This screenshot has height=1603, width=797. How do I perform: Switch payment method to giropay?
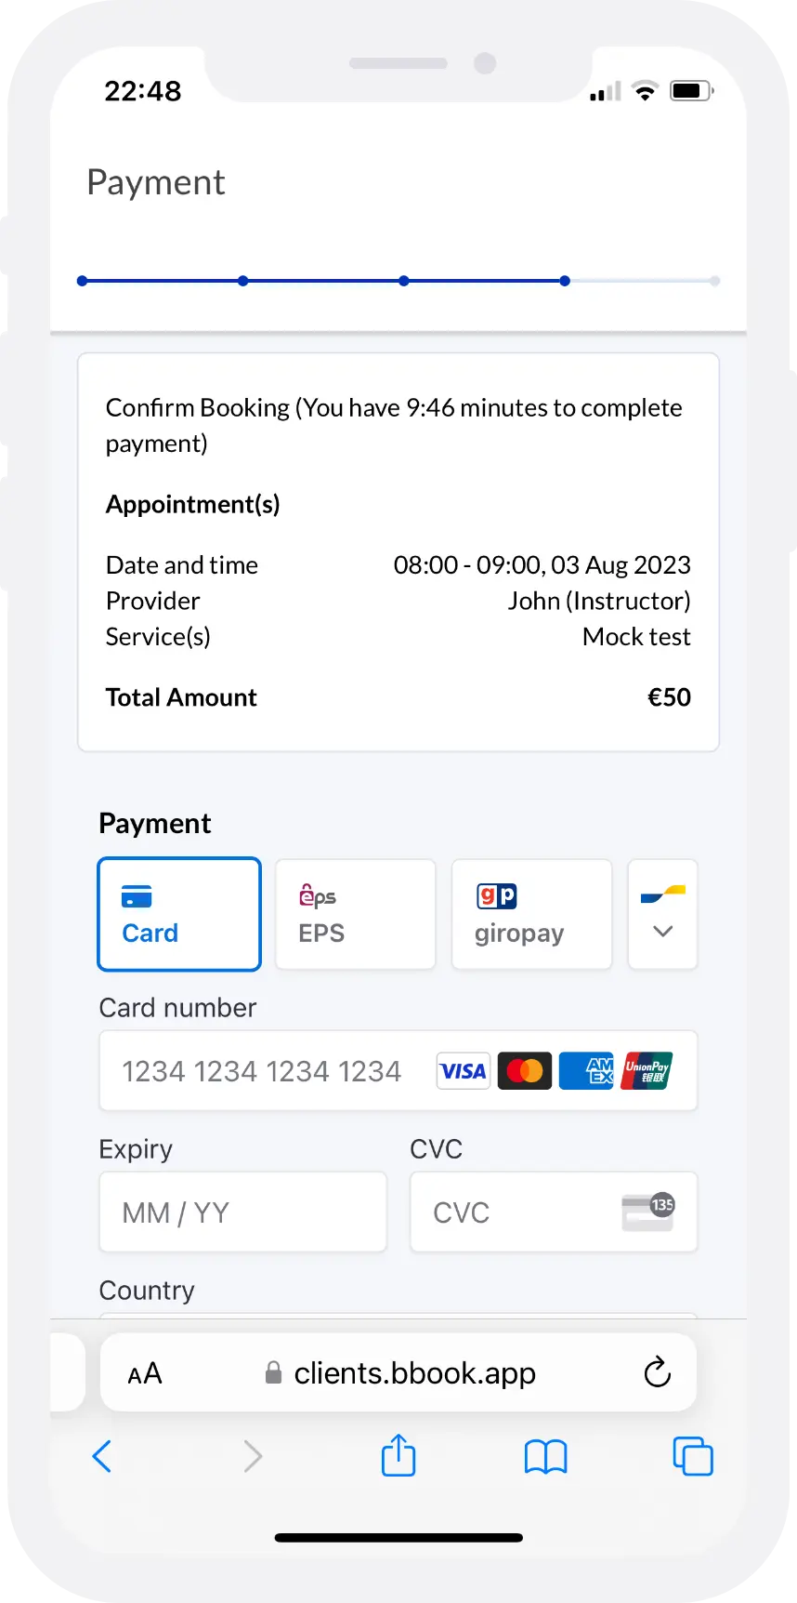[531, 914]
